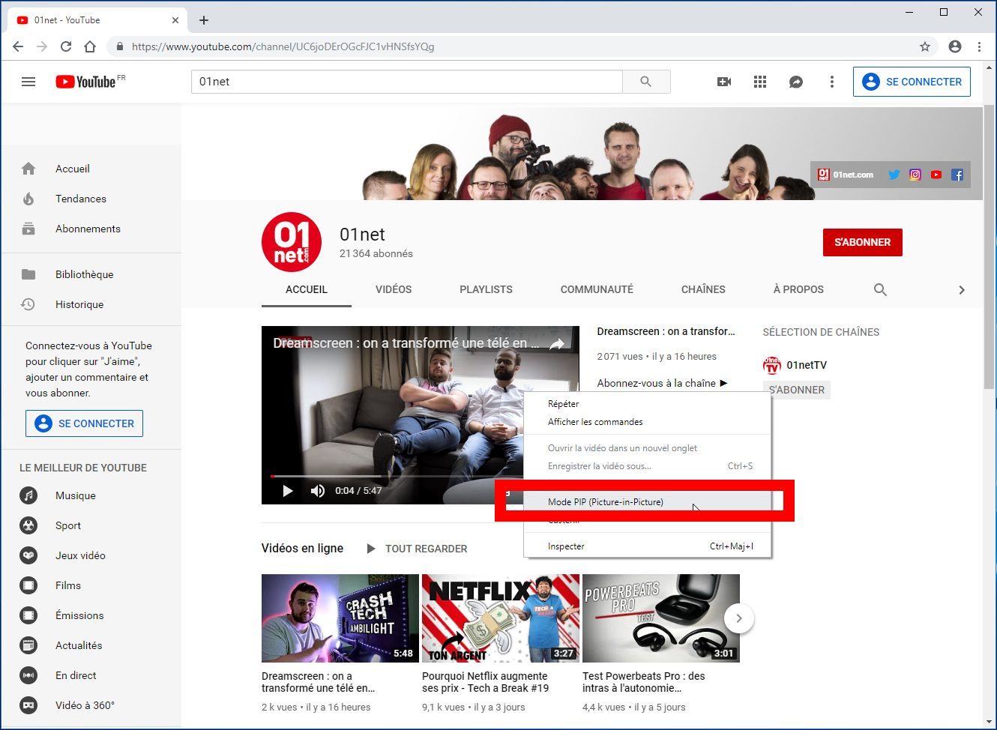
Task: Open the Musique category
Action: [91, 495]
